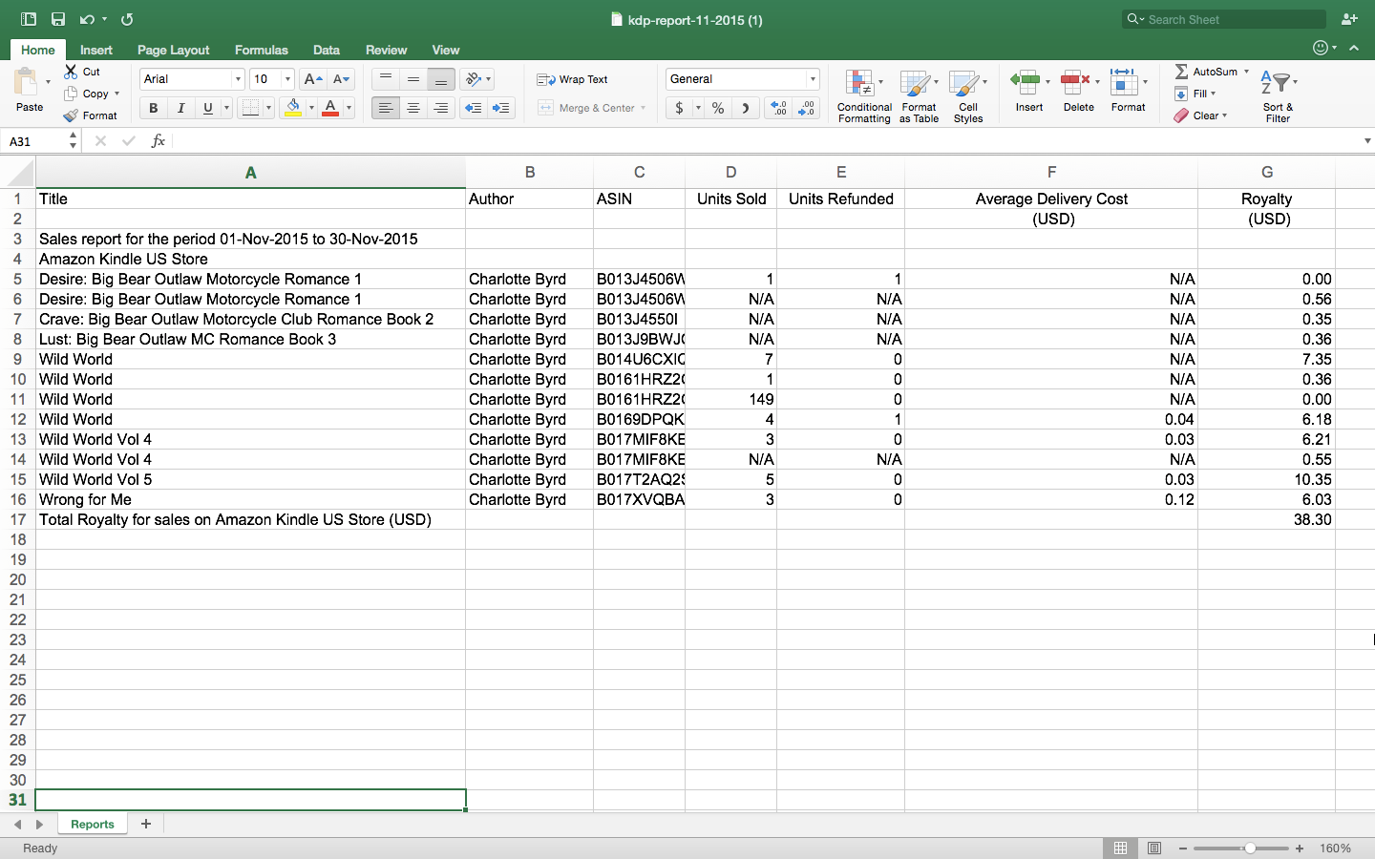The width and height of the screenshot is (1375, 859).
Task: Open the General number format dropdown
Action: (813, 79)
